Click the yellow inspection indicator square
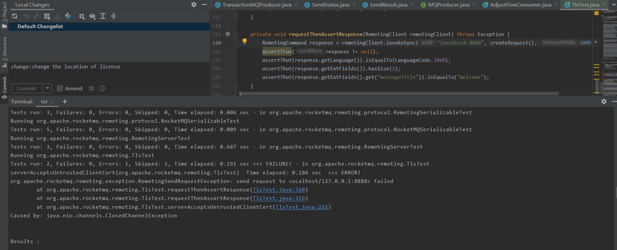This screenshot has height=250, width=617. pyautogui.click(x=596, y=13)
